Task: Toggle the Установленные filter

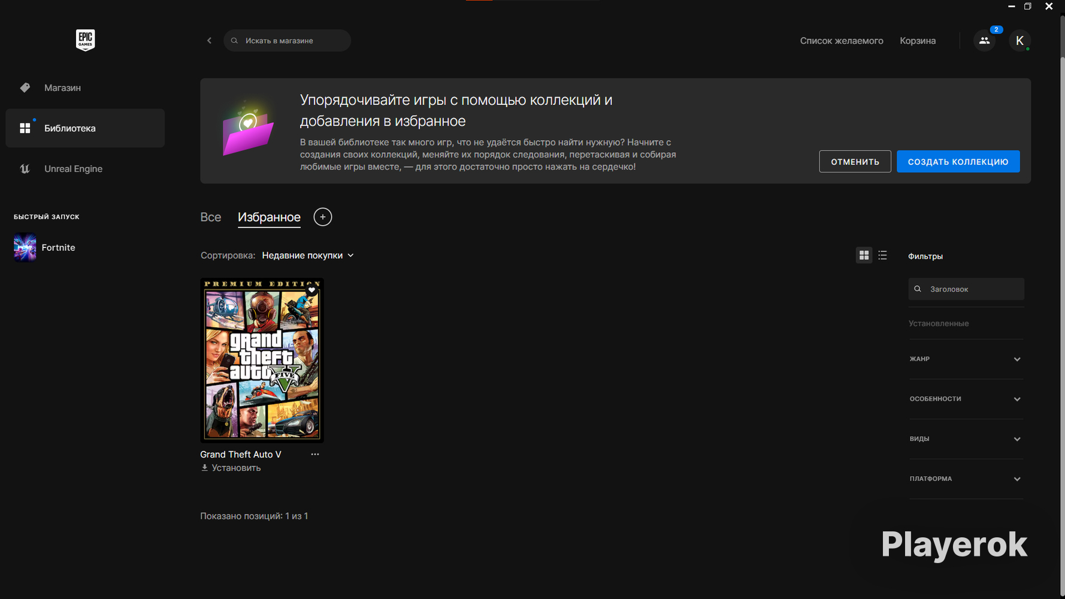Action: coord(938,323)
